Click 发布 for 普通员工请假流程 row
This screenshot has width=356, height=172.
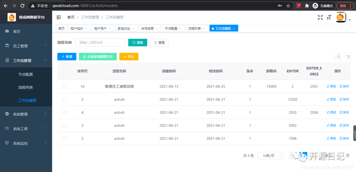point(344,86)
